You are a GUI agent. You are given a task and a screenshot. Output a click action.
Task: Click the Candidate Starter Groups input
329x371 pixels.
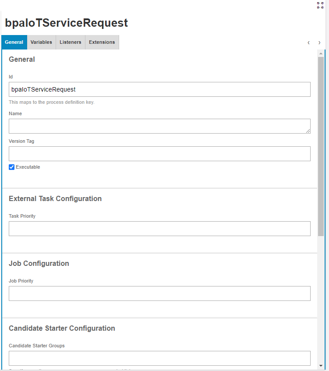pos(159,358)
